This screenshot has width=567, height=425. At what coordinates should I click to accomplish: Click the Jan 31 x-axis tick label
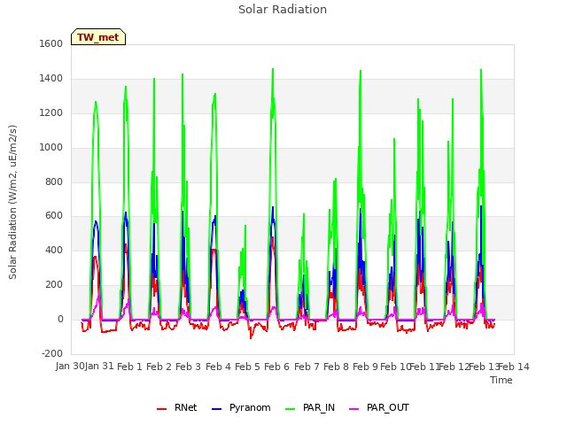tap(99, 367)
